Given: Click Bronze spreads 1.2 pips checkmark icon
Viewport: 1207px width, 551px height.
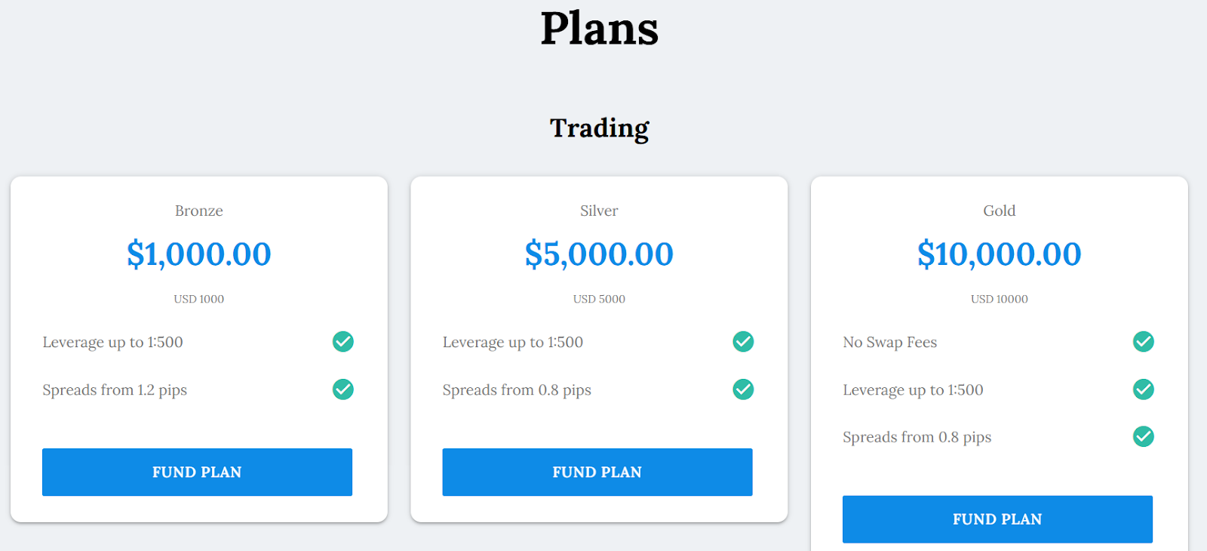Looking at the screenshot, I should point(343,389).
